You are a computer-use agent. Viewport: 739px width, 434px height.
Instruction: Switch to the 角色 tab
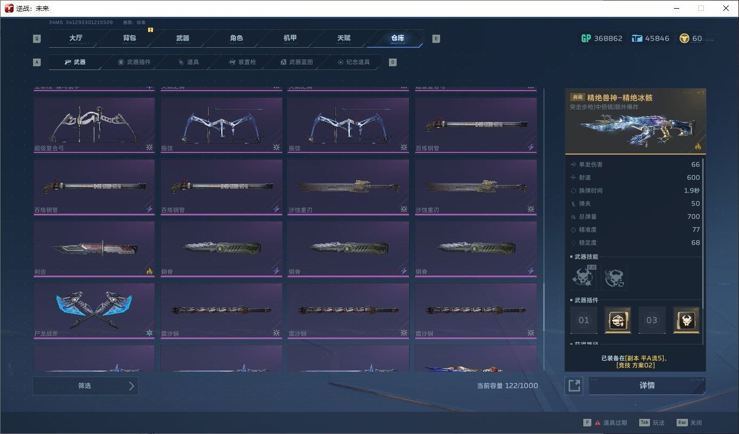(236, 39)
